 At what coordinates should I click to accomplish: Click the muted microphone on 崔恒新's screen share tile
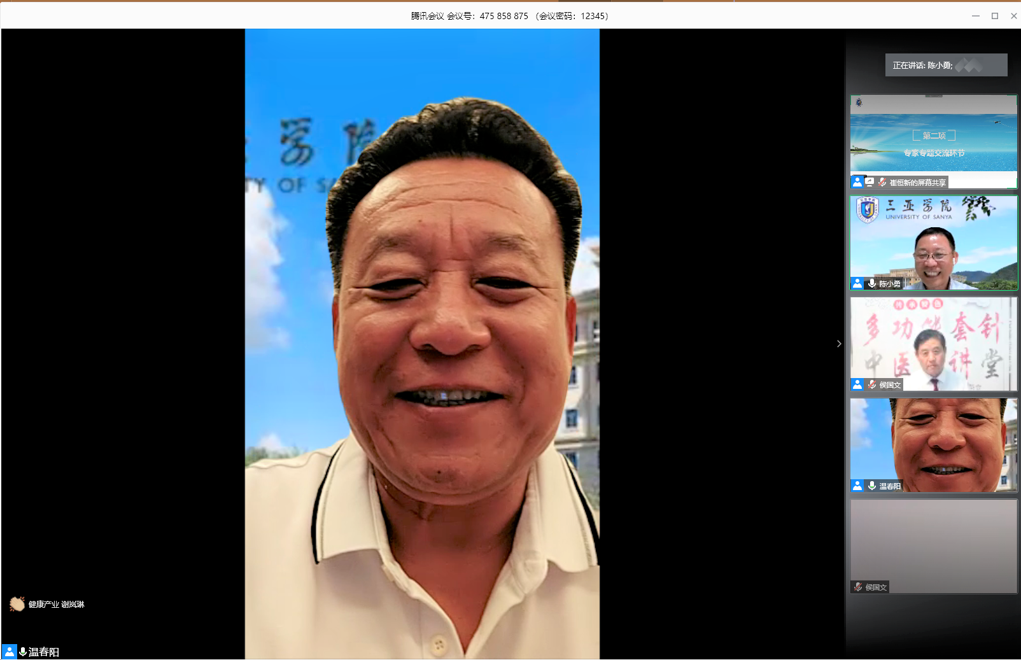(882, 182)
